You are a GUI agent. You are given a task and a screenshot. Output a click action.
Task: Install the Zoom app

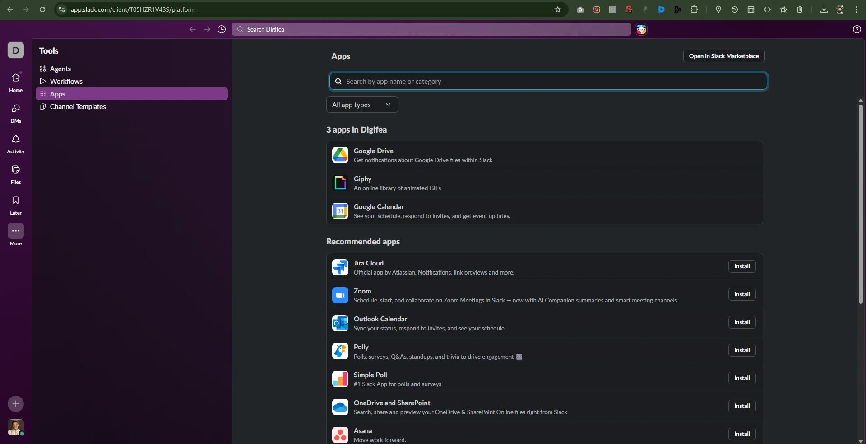tap(742, 294)
